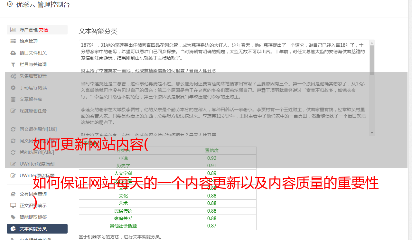Click the gear icon beside 优采云 管理控制台

pyautogui.click(x=10, y=4)
